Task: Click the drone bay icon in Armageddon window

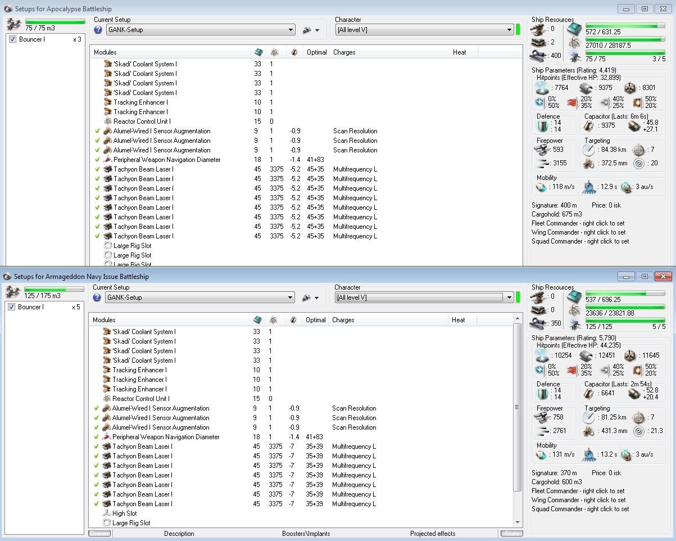Action: tap(13, 292)
